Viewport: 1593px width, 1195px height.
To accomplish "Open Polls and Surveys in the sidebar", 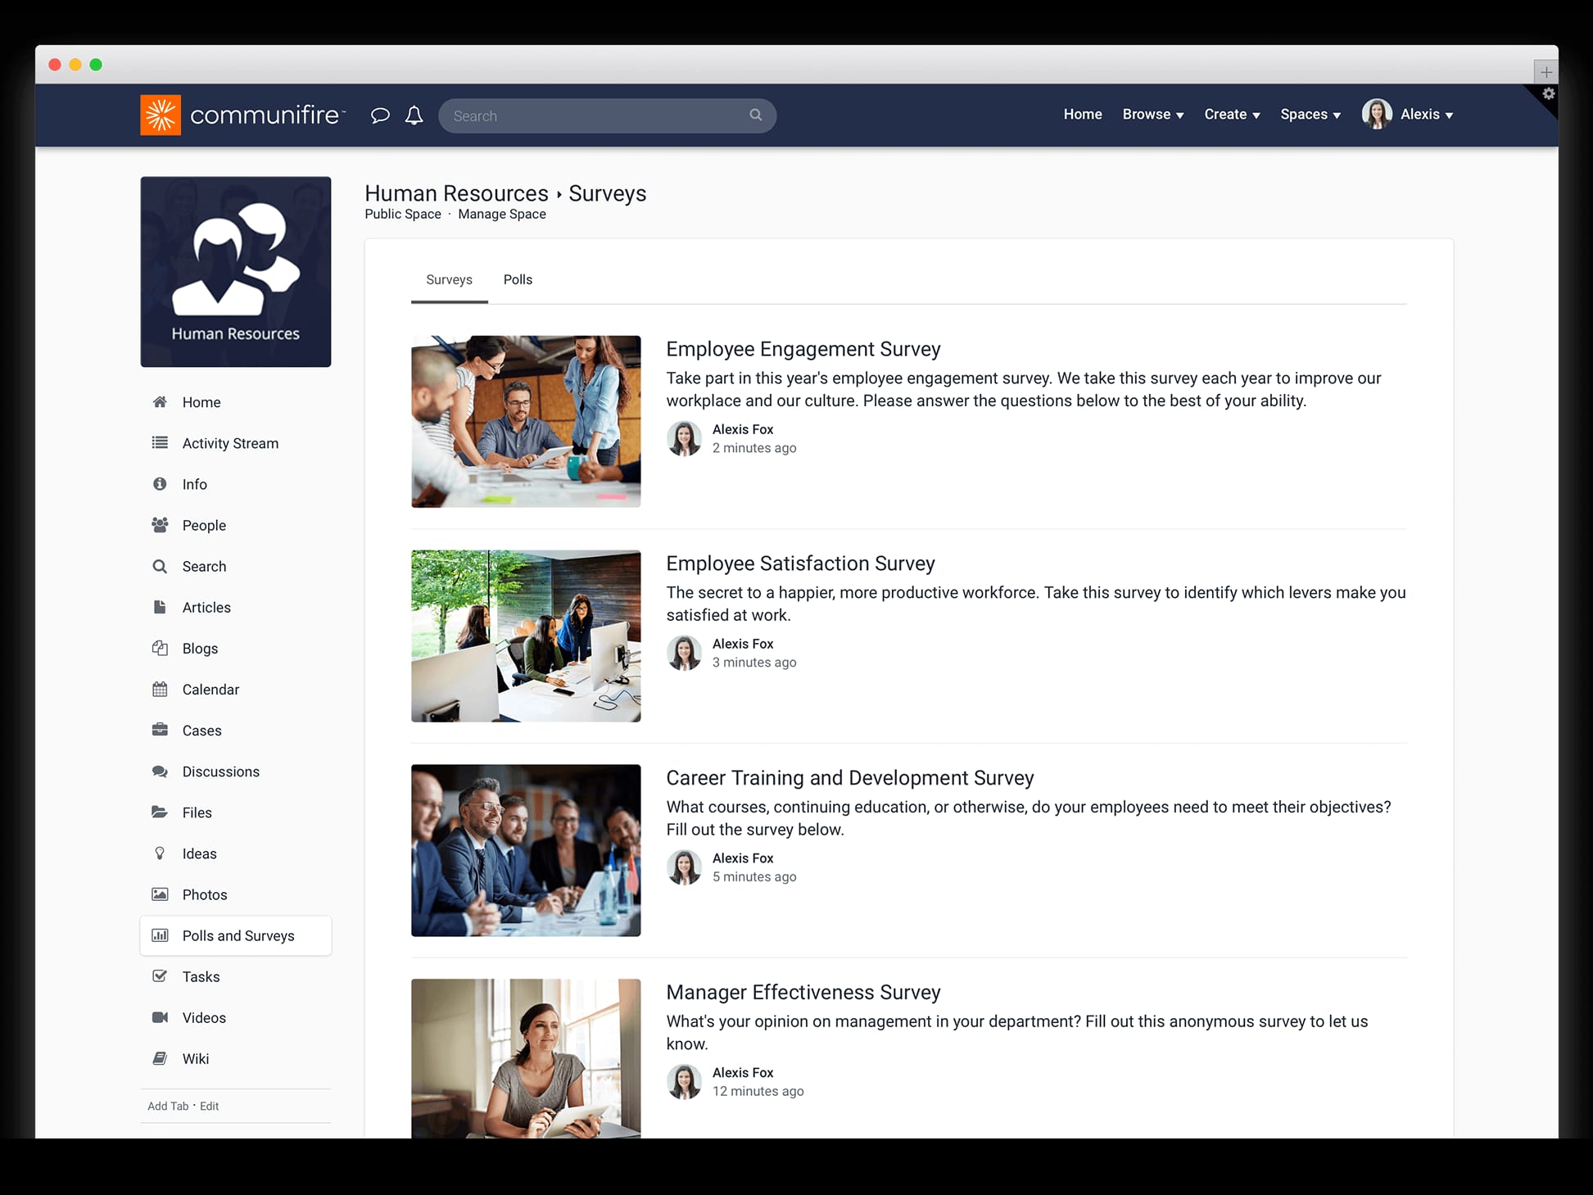I will (x=236, y=935).
